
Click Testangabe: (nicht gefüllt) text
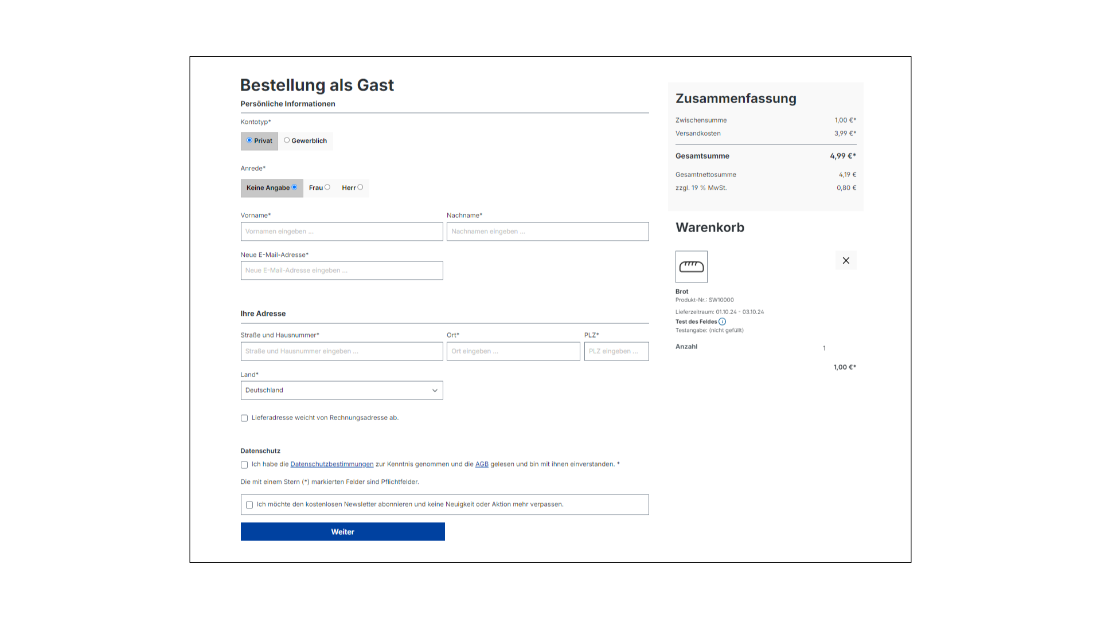(x=709, y=331)
